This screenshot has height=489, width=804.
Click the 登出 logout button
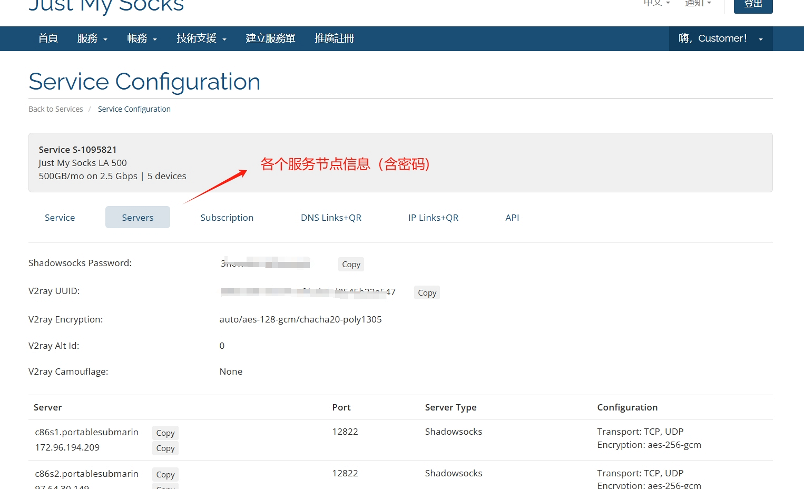[x=753, y=5]
